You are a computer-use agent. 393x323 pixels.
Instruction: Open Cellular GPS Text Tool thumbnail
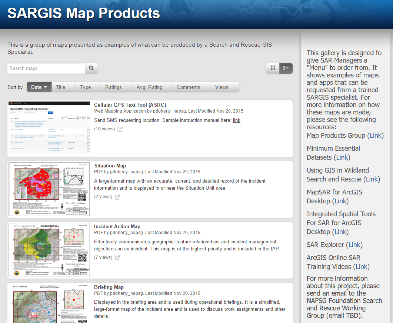point(49,127)
